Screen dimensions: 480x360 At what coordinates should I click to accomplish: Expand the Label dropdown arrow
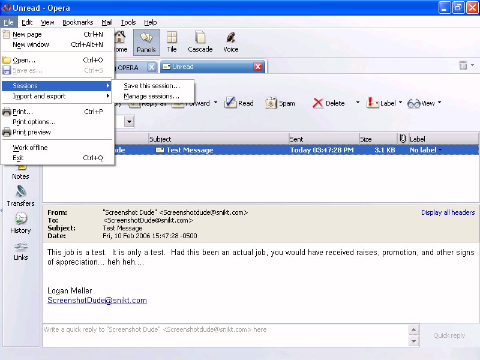point(400,103)
